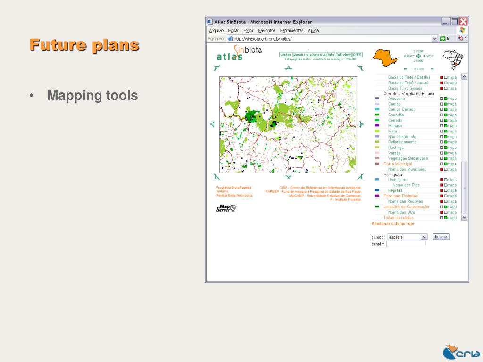Click right arrow beside 102 km scale
Screen dimensions: 483x362
pos(432,69)
